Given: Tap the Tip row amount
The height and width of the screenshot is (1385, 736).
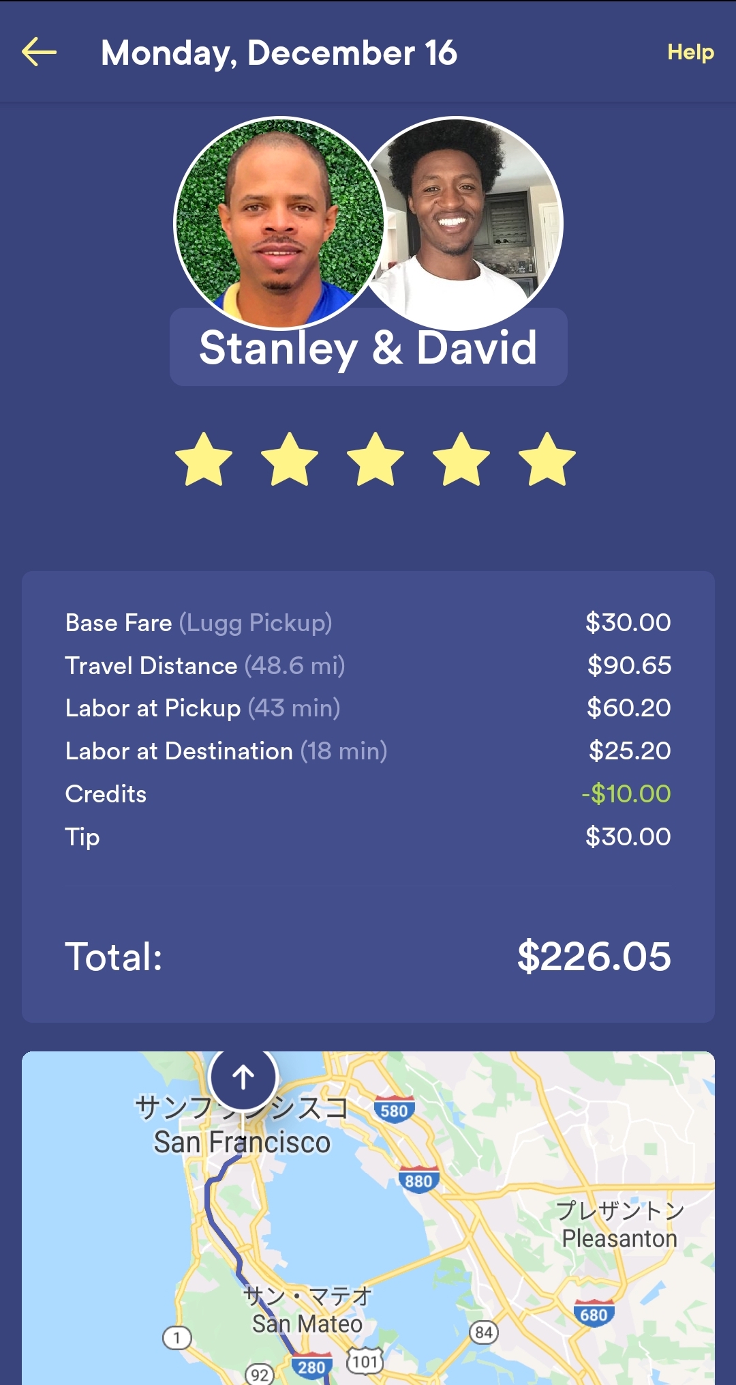Looking at the screenshot, I should pos(628,837).
